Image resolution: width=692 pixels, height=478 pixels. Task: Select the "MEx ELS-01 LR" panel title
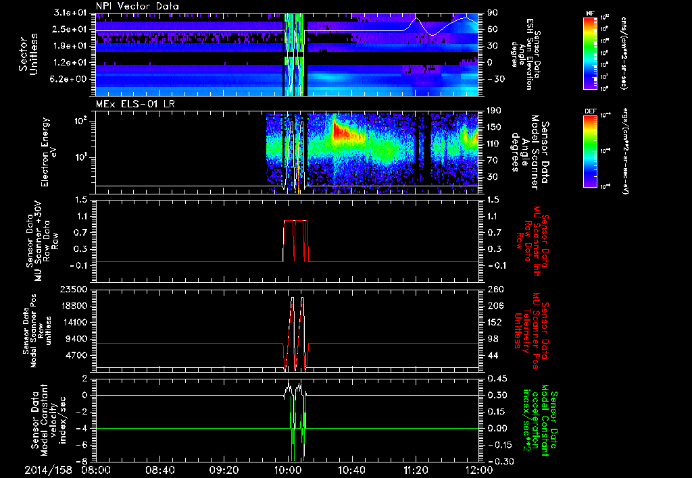pyautogui.click(x=134, y=105)
